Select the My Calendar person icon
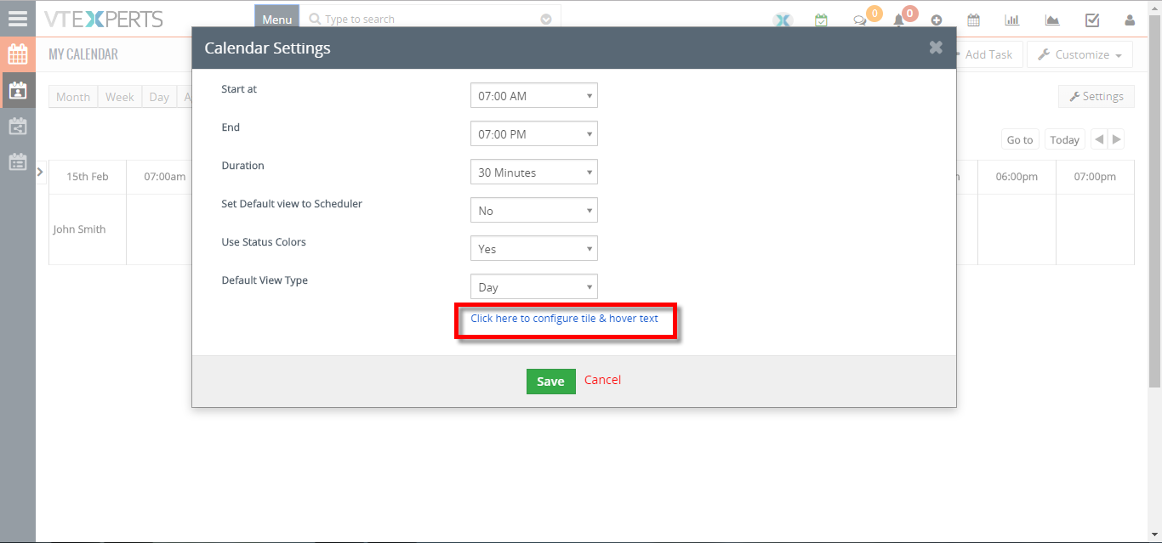The height and width of the screenshot is (543, 1162). point(18,90)
